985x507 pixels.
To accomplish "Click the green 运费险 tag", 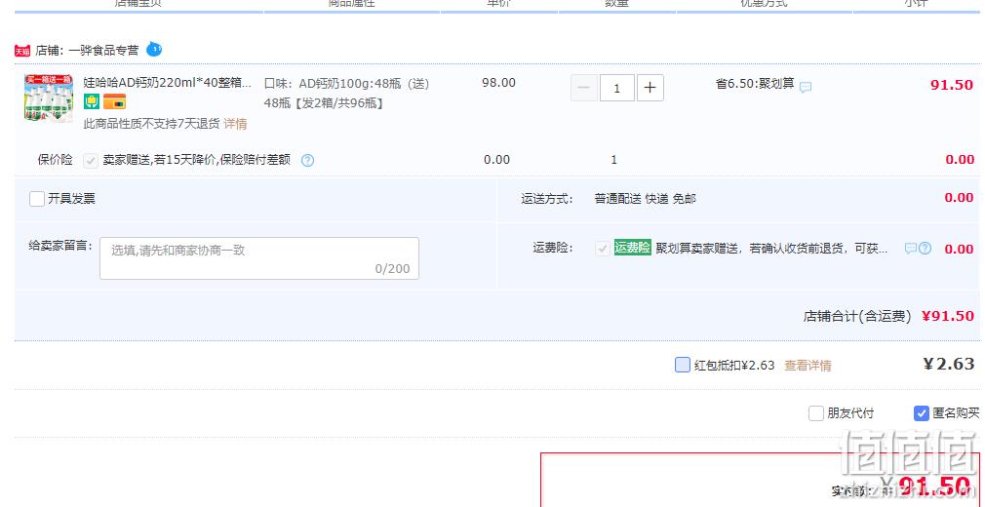I will (x=633, y=248).
